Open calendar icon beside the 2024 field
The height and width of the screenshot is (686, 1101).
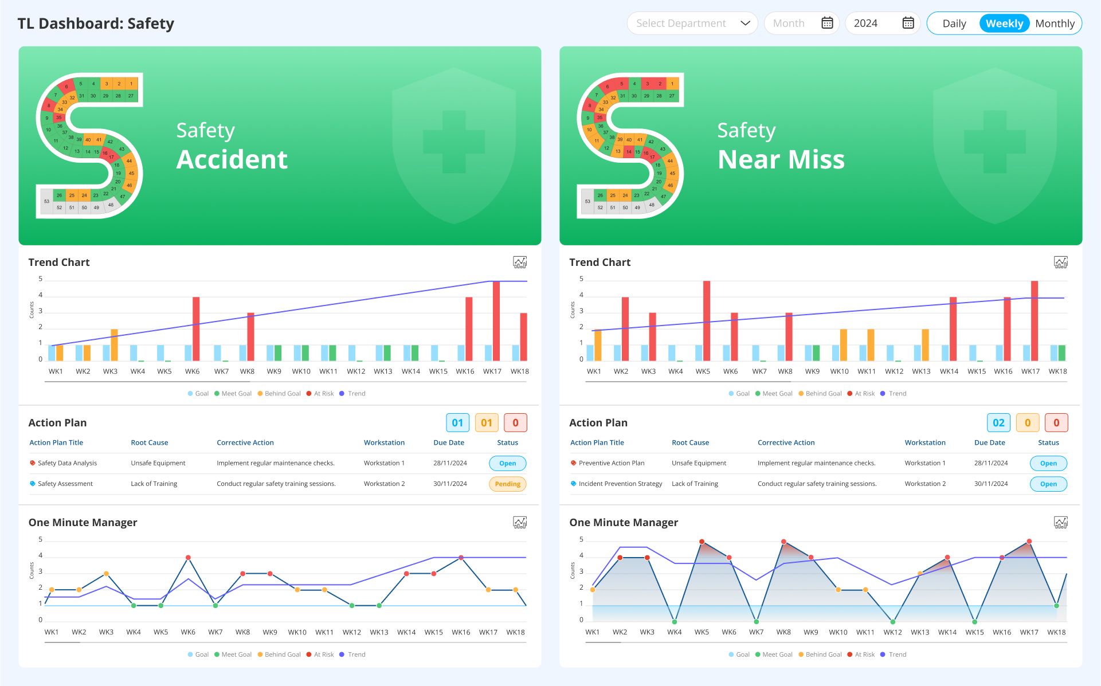907,23
